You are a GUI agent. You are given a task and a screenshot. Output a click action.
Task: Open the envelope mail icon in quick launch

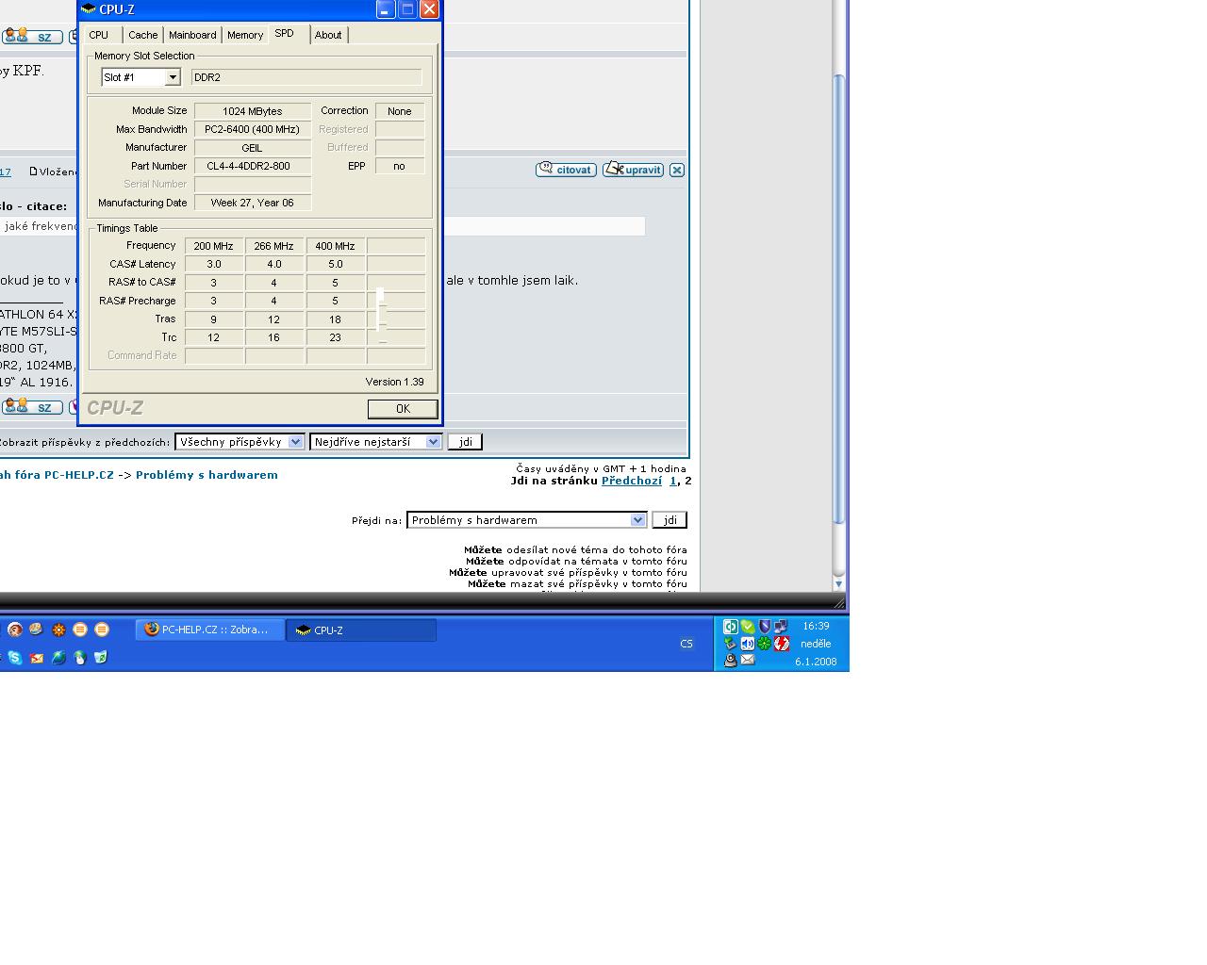37,657
